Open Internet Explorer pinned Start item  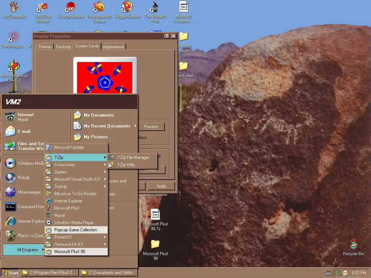tap(24, 221)
